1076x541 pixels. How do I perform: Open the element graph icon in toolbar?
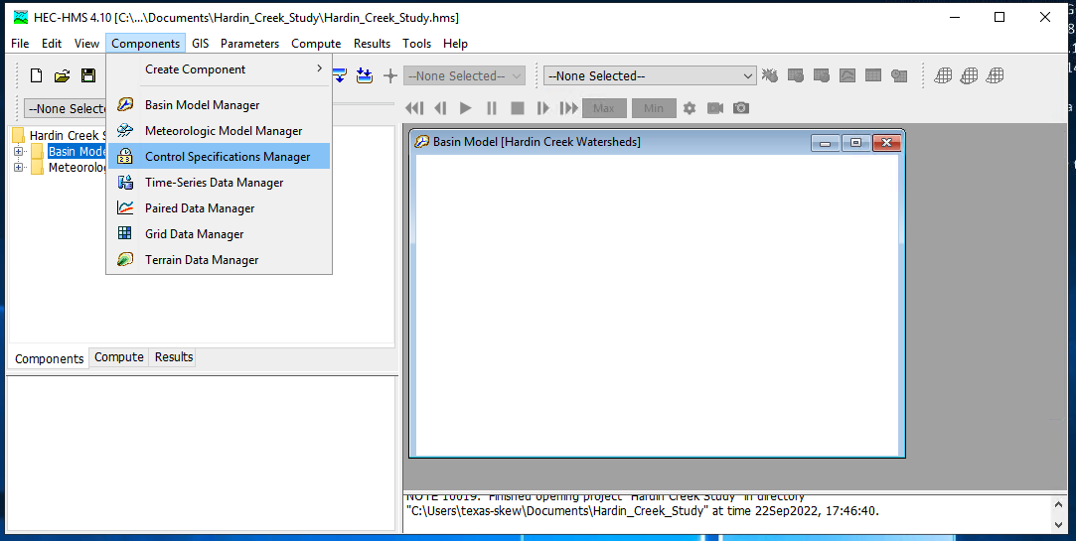coord(846,75)
